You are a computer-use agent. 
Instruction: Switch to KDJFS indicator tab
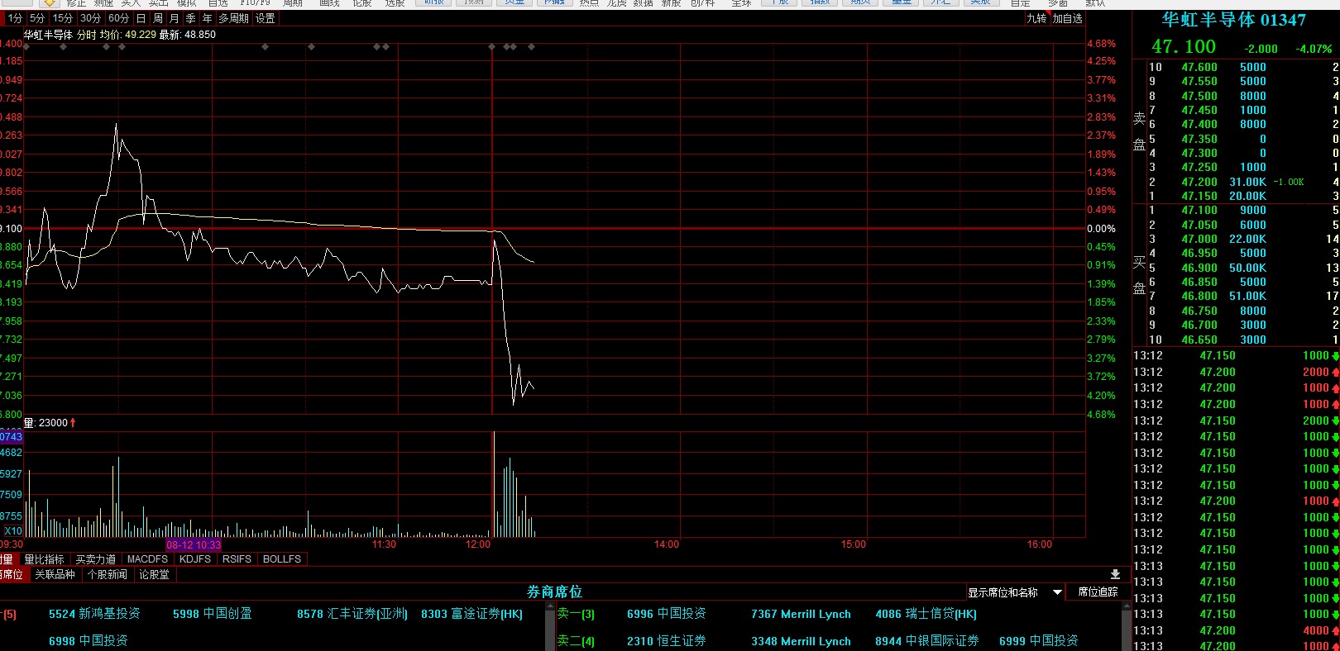195,559
